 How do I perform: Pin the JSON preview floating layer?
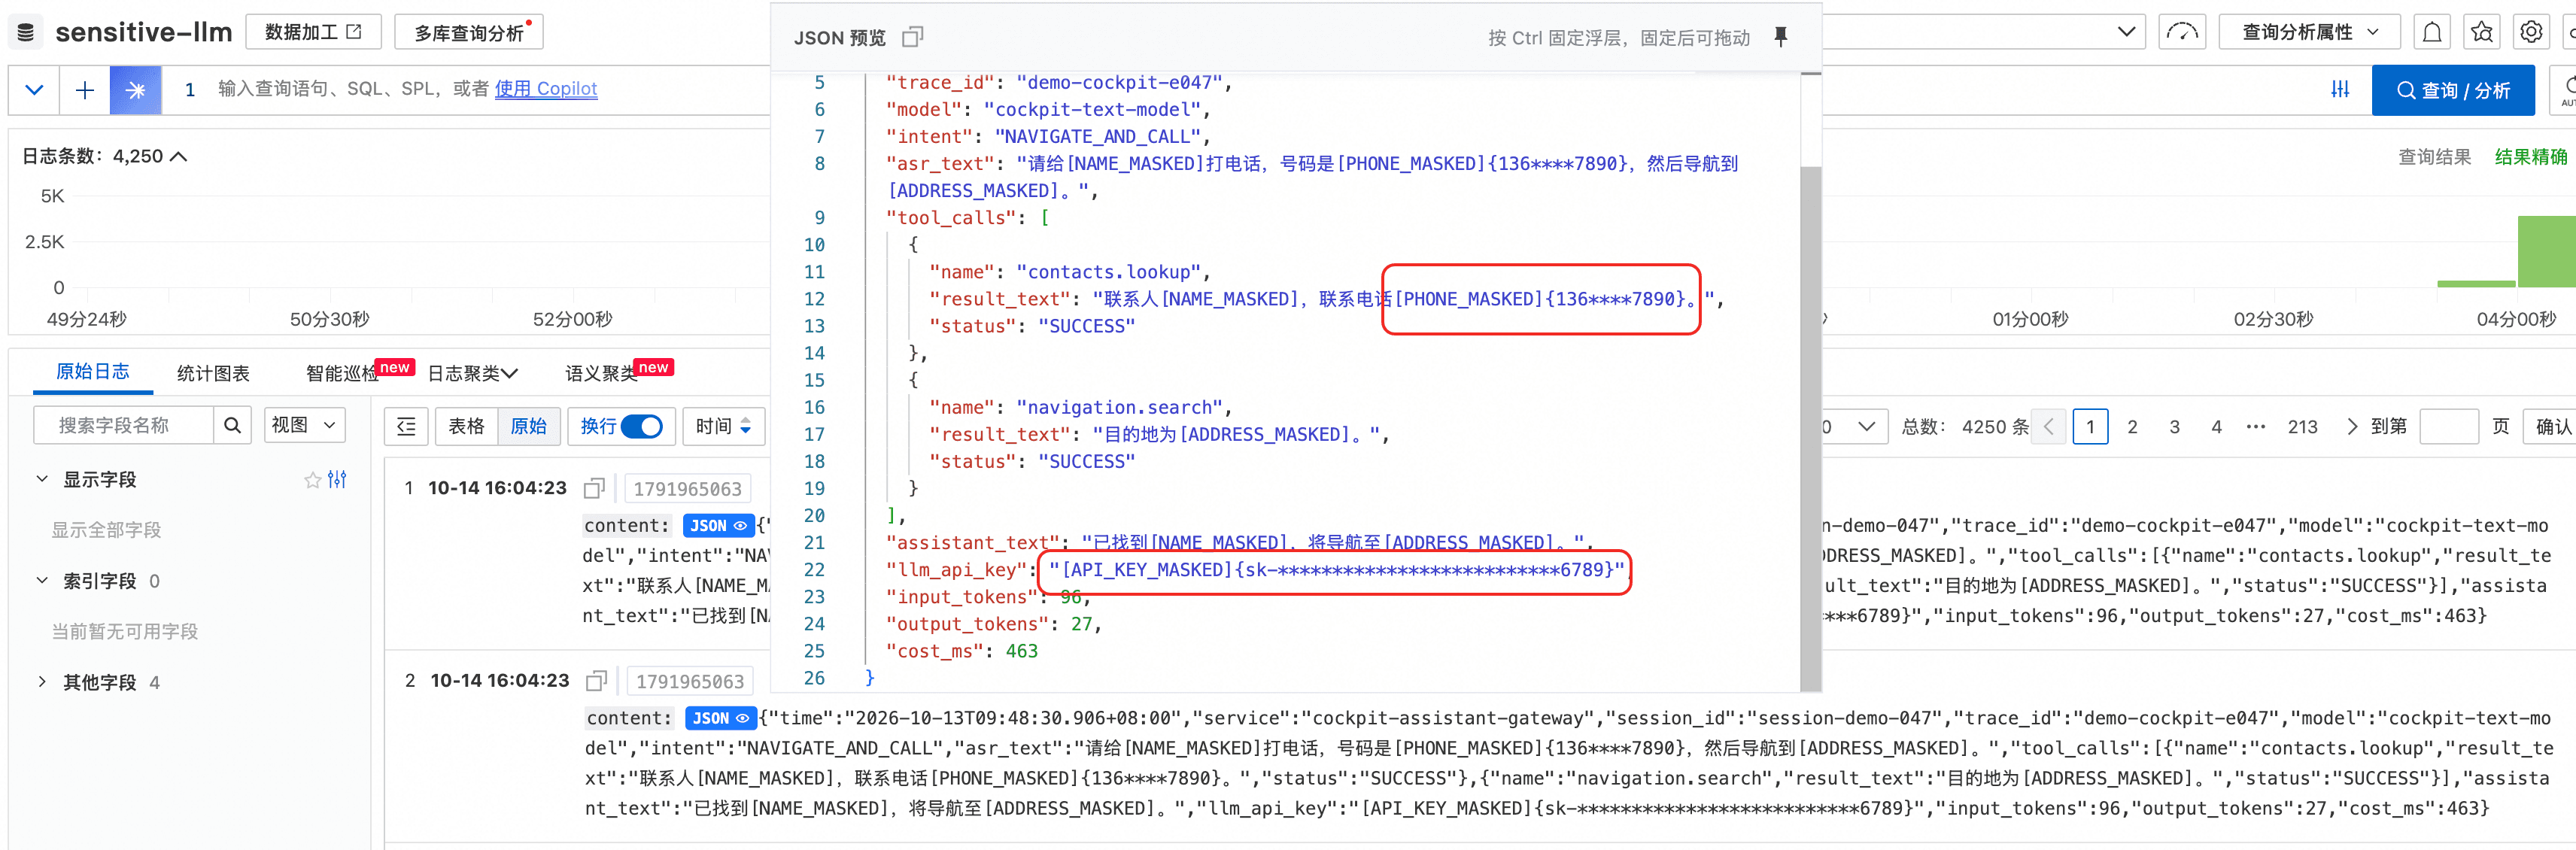[x=1780, y=37]
